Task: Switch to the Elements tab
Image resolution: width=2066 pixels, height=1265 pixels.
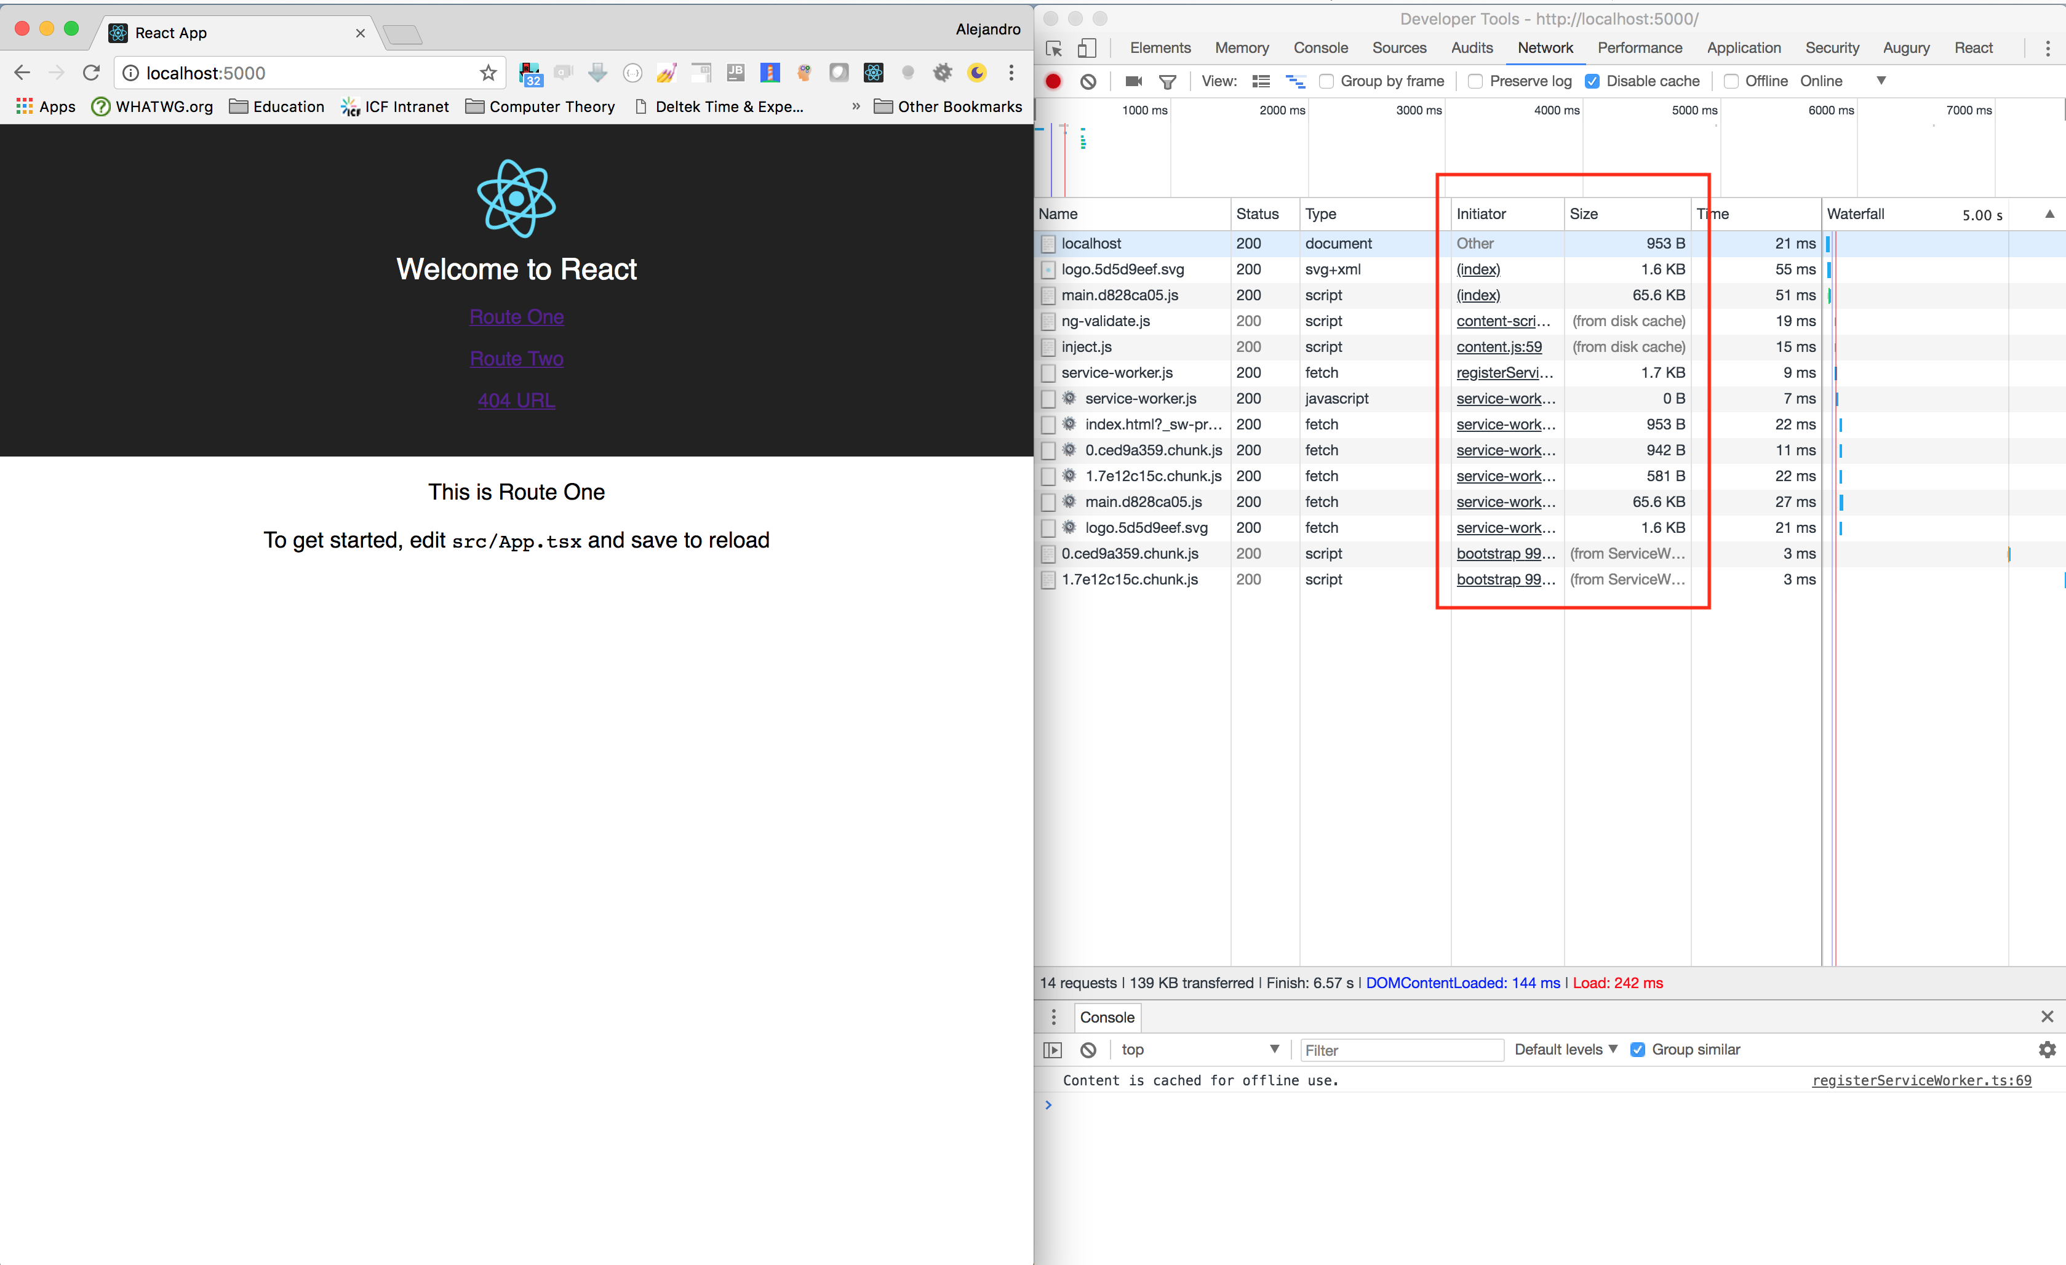Action: coord(1160,48)
